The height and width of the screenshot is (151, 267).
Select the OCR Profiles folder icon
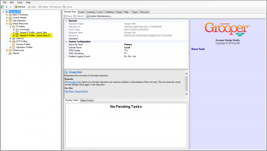point(14,41)
